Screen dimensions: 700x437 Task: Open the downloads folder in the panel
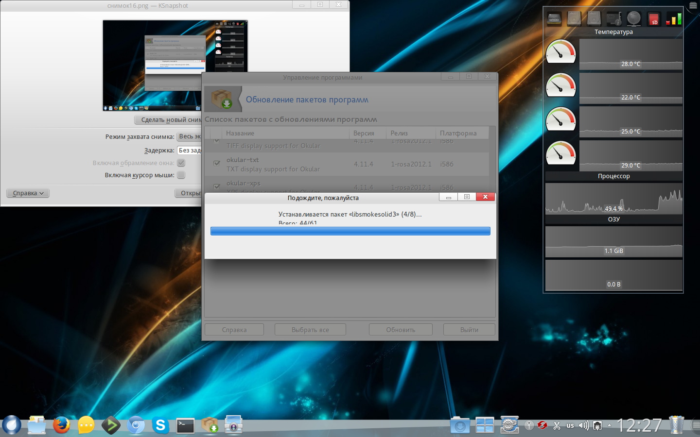point(460,425)
